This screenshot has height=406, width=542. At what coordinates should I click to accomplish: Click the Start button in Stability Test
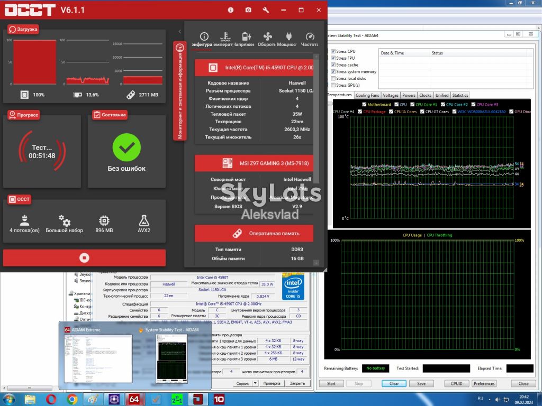pos(331,384)
